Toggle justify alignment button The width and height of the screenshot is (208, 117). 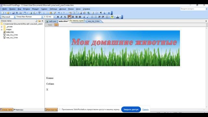click(80, 17)
